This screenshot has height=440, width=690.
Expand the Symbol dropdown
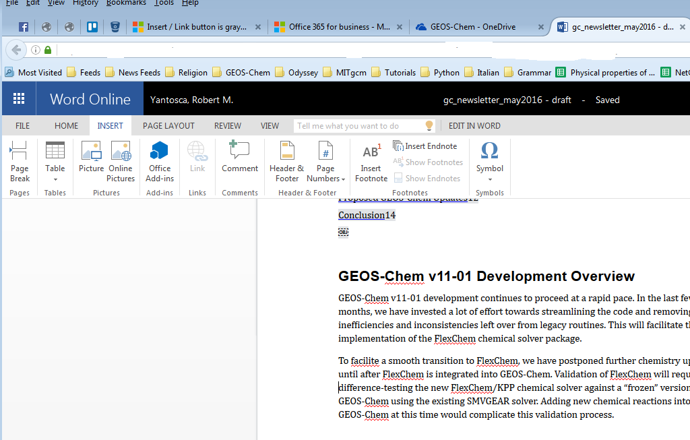click(490, 179)
